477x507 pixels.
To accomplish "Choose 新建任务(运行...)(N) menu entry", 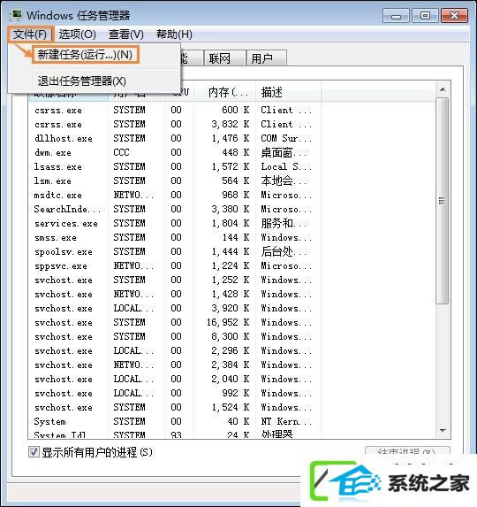I will pos(85,55).
